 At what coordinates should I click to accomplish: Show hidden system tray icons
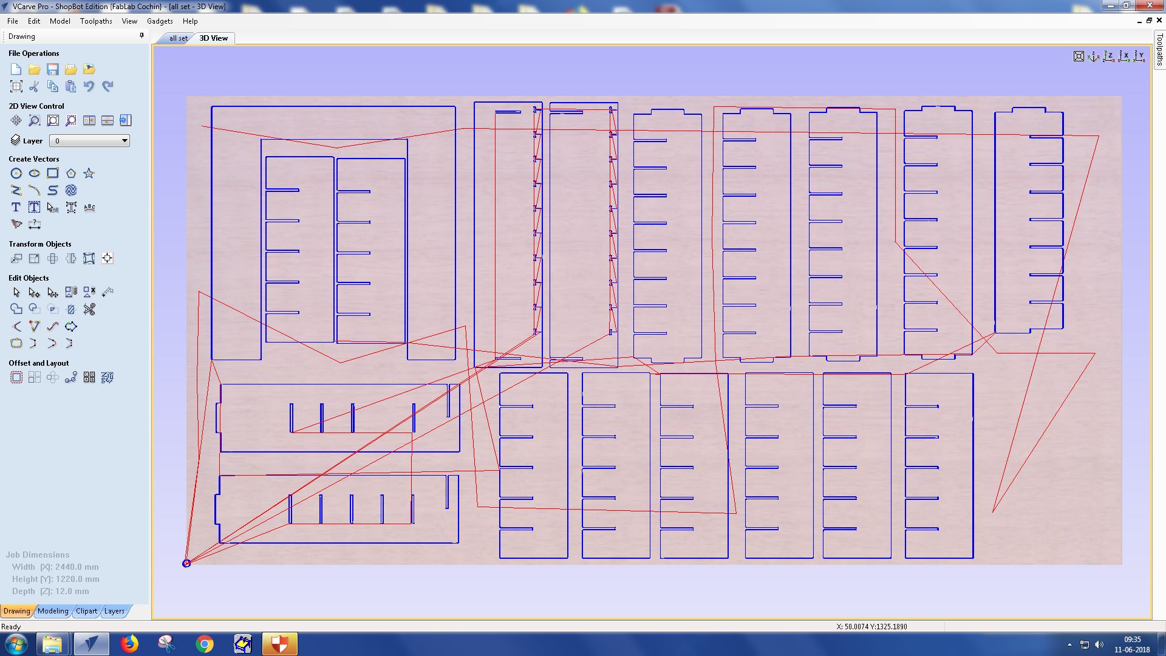(x=1069, y=644)
